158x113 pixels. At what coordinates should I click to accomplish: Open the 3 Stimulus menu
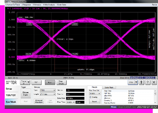tap(37, 5)
